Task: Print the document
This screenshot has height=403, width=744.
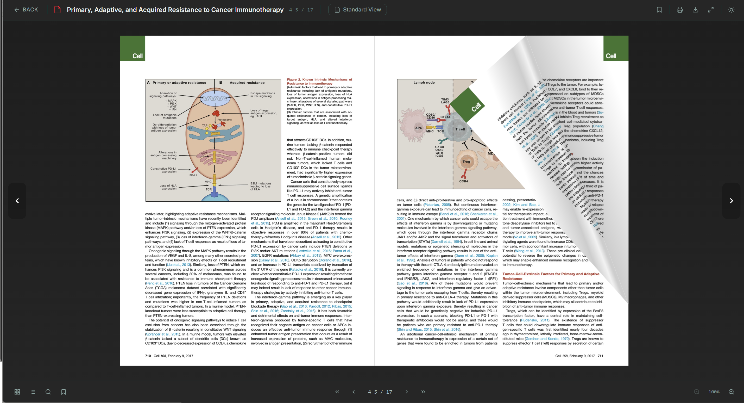Action: (x=680, y=10)
